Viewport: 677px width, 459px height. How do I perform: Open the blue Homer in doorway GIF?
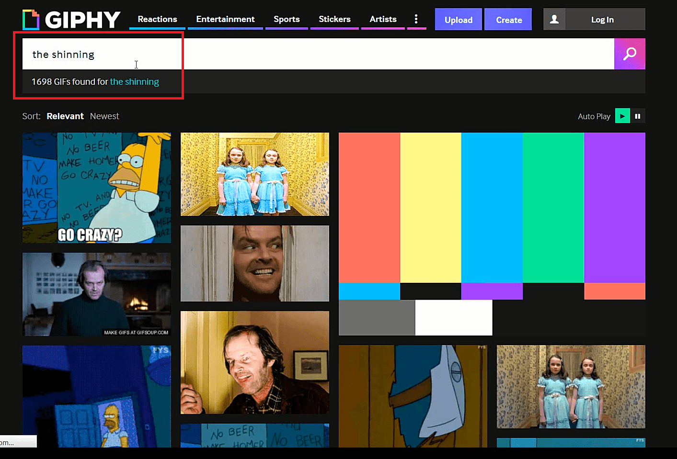(96, 396)
